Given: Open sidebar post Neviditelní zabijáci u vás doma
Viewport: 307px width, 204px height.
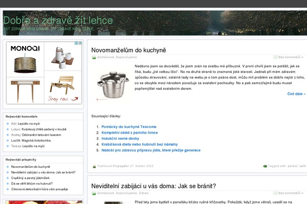Looking at the screenshot, I should tap(43, 172).
